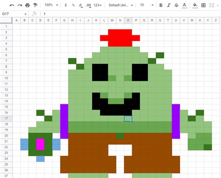Open the 123 more formats dropdown
This screenshot has width=221, height=178.
click(x=97, y=5)
